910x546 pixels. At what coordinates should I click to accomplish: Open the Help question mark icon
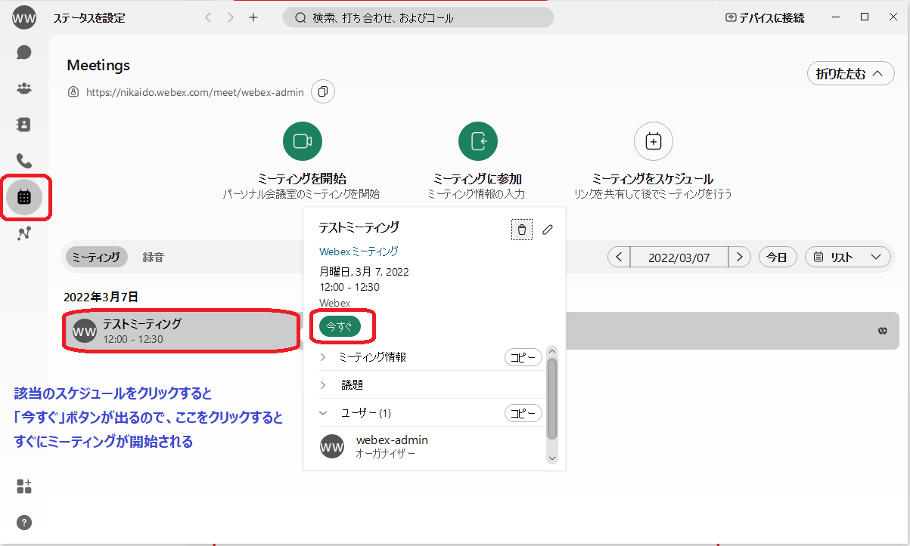[x=24, y=523]
